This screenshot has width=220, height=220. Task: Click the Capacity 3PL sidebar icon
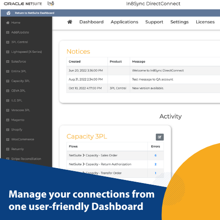(x=7, y=81)
